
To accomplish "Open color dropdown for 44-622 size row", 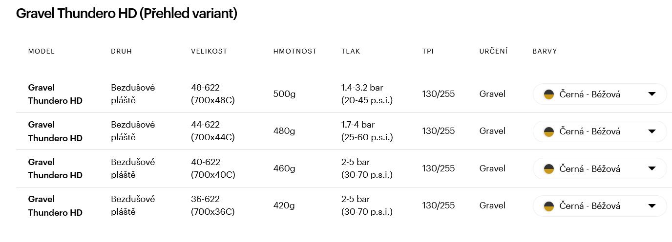I will pyautogui.click(x=600, y=131).
